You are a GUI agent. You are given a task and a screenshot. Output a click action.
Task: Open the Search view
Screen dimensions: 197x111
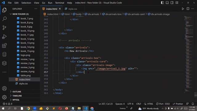(4, 19)
